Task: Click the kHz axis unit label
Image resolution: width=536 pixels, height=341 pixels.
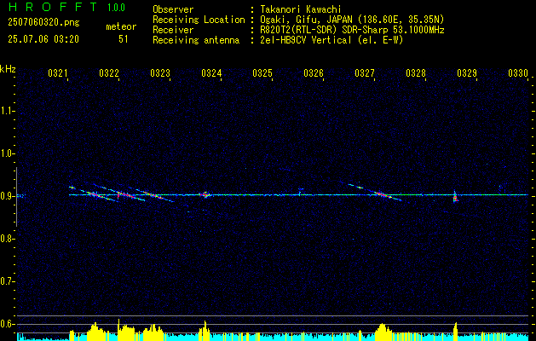Action: click(x=8, y=69)
